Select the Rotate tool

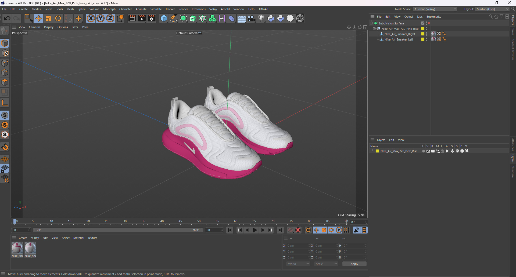point(58,18)
